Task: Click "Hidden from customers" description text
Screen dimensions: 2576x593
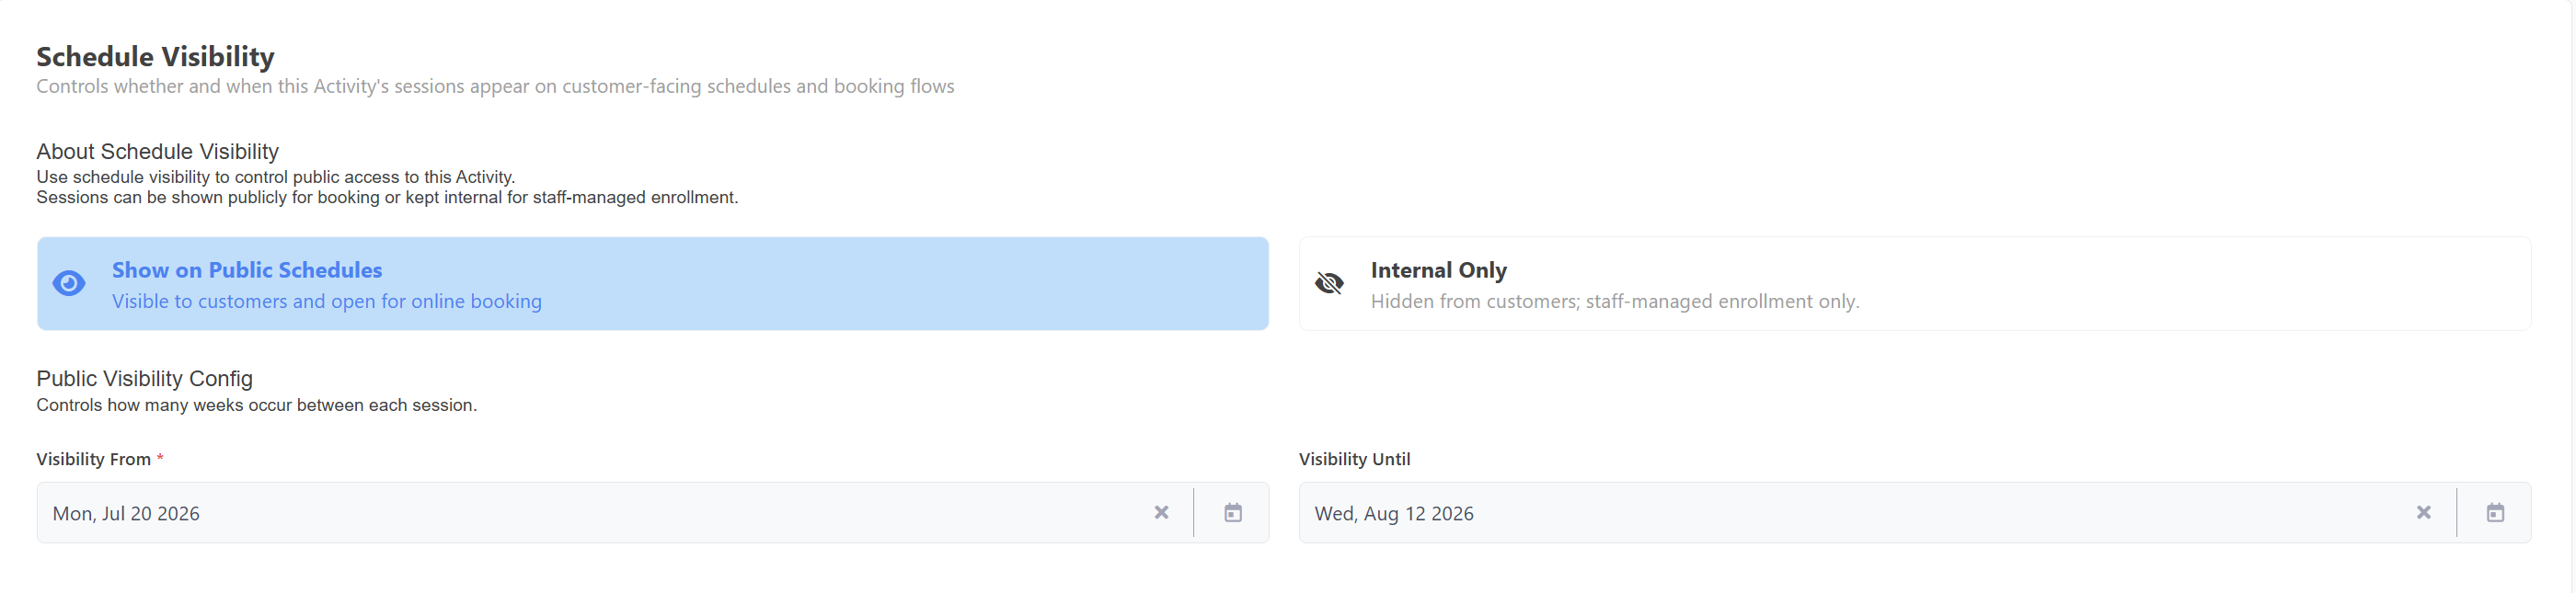Action: pyautogui.click(x=1614, y=301)
